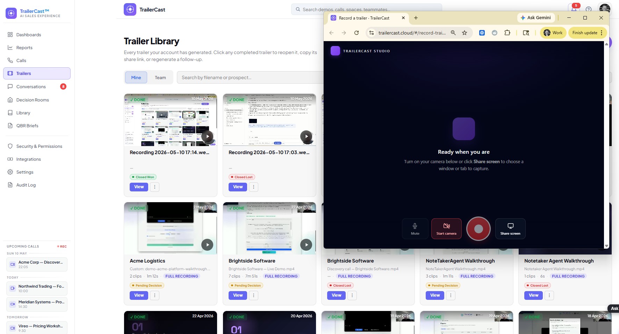
Task: Open more options for Acme Logistics card
Action: click(x=155, y=295)
